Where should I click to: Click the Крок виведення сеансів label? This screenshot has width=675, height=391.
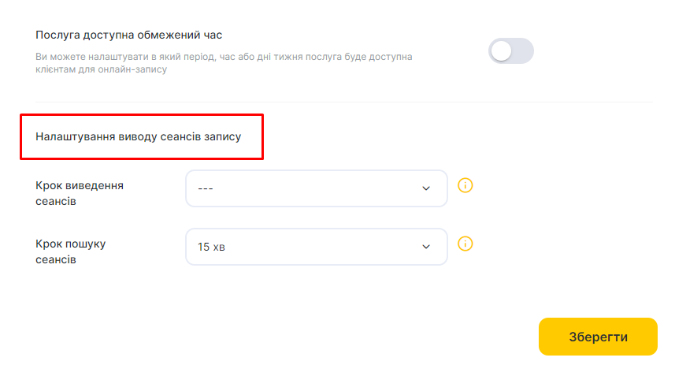pos(80,193)
